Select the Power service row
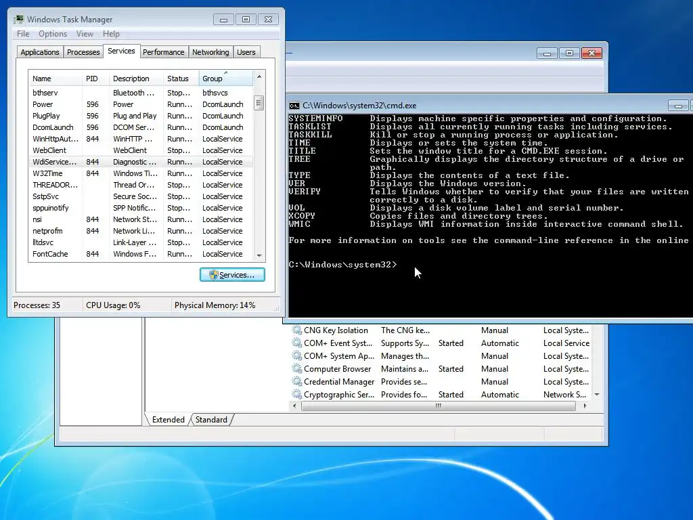This screenshot has width=693, height=520. click(x=141, y=104)
